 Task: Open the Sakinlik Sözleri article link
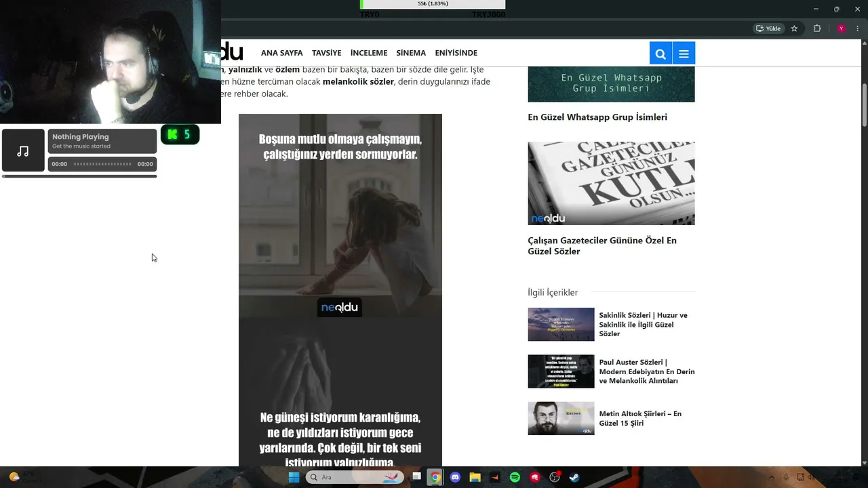(x=644, y=325)
